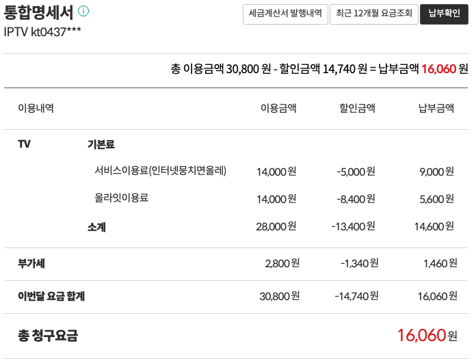
Task: Click the 기본료 section label
Action: [x=101, y=144]
